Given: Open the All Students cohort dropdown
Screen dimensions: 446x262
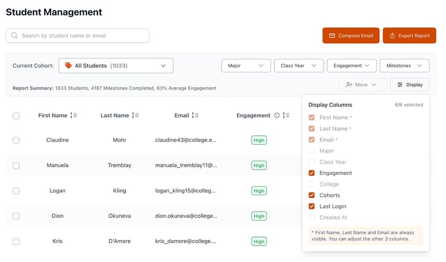Looking at the screenshot, I should pos(116,65).
